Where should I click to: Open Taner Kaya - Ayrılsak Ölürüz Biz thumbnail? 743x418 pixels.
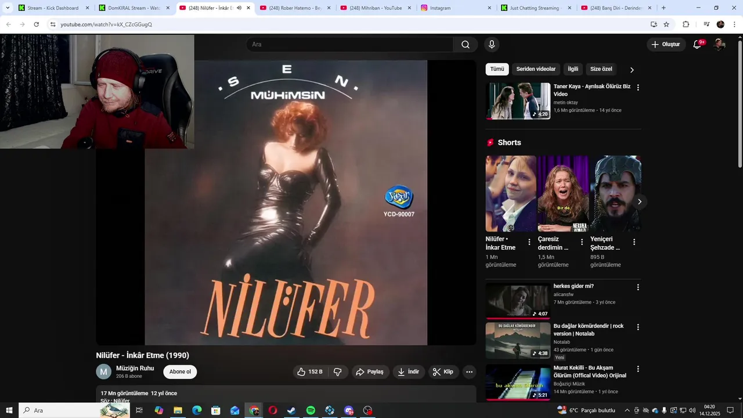(x=518, y=101)
